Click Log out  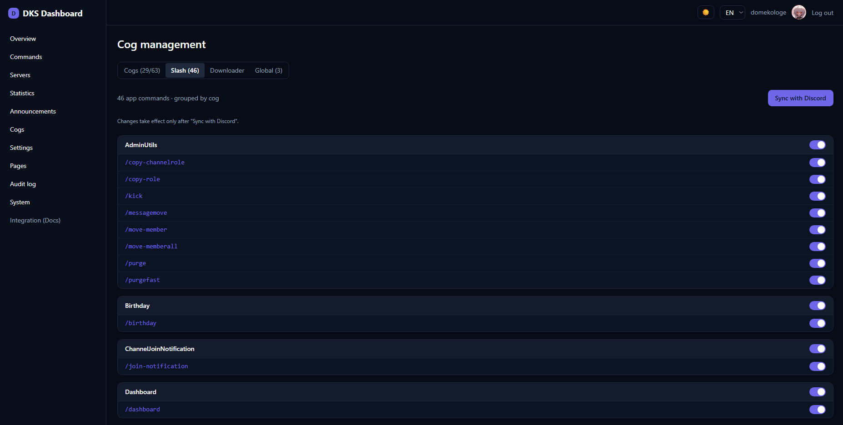[823, 13]
